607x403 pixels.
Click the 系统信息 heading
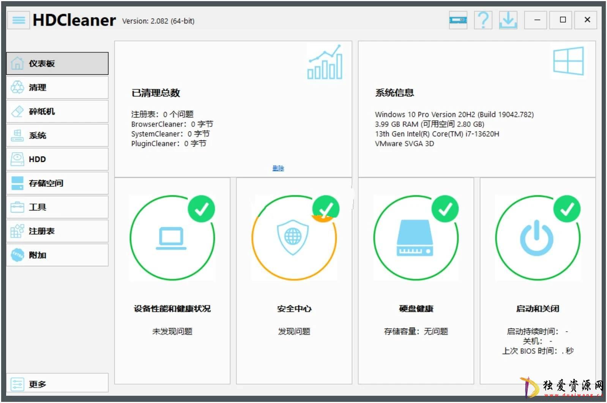click(394, 93)
